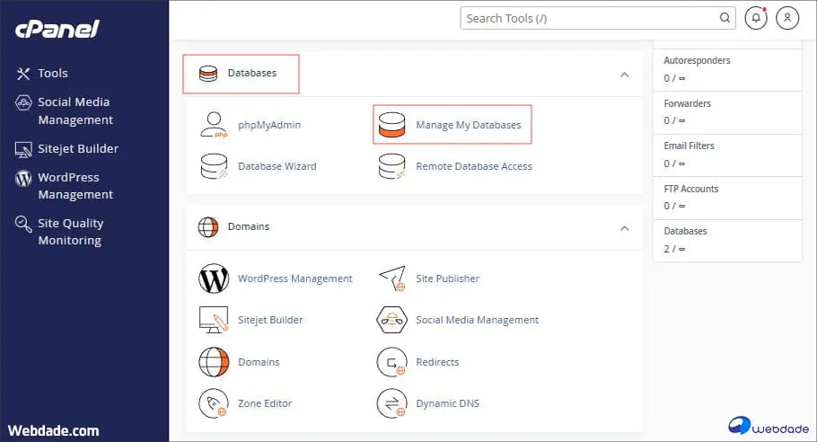Click Forwarders statistic label
Viewport: 817px width, 442px height.
tap(687, 103)
